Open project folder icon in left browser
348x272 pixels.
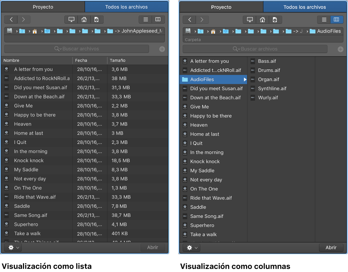pos(96,19)
